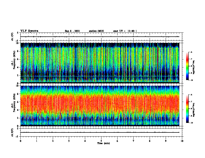205x158 pixels.
Task: Select the log(PSD) label beside ch.1 colorbar
Action: (194, 67)
